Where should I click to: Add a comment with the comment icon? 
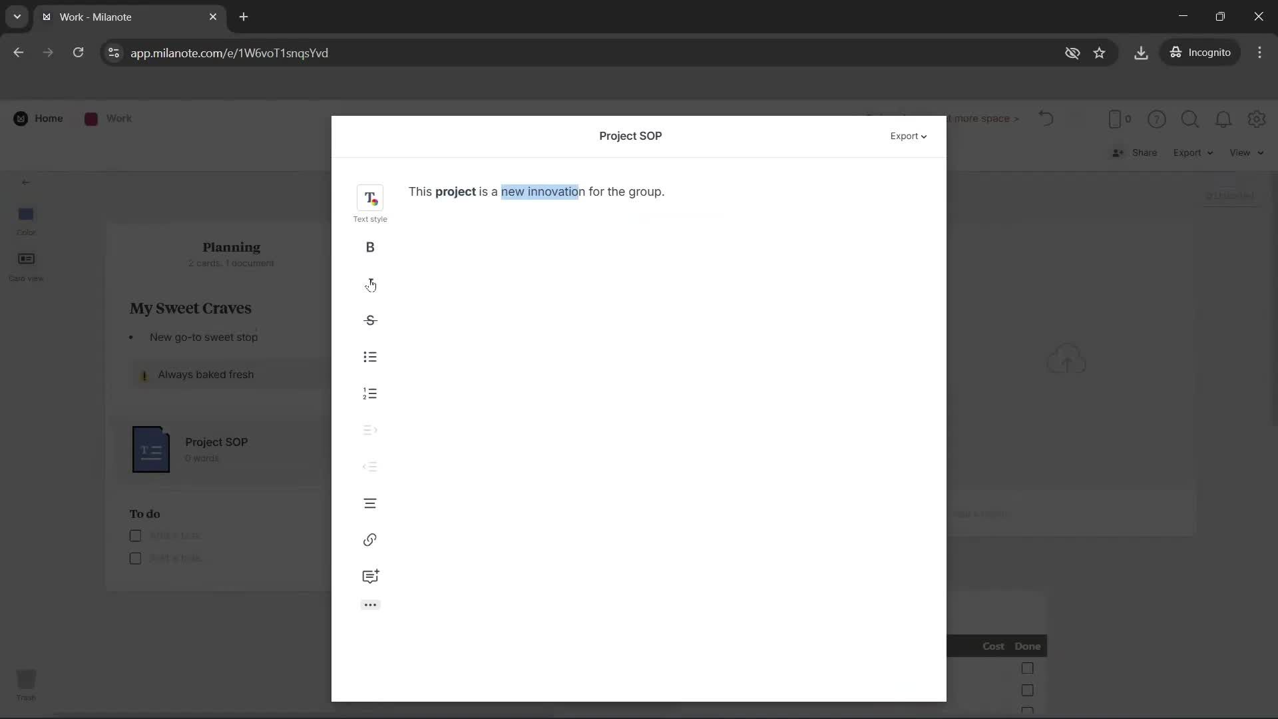coord(370,576)
